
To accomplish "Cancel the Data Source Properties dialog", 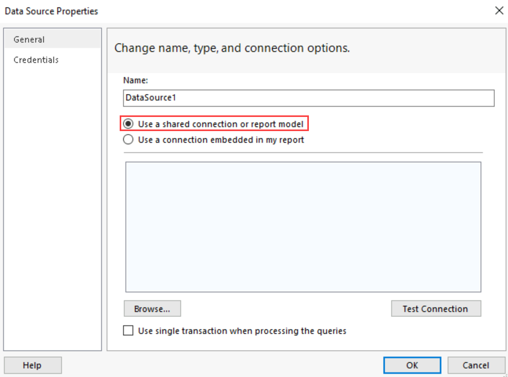I will click(477, 365).
